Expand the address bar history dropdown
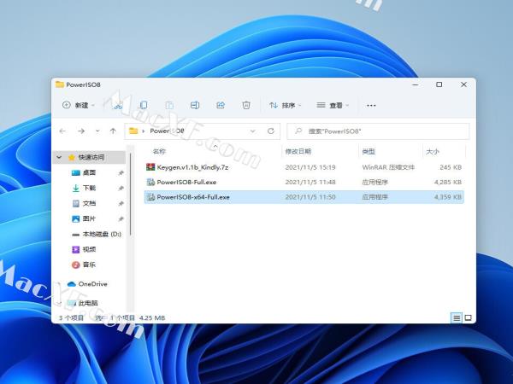The height and width of the screenshot is (384, 513). click(x=252, y=131)
